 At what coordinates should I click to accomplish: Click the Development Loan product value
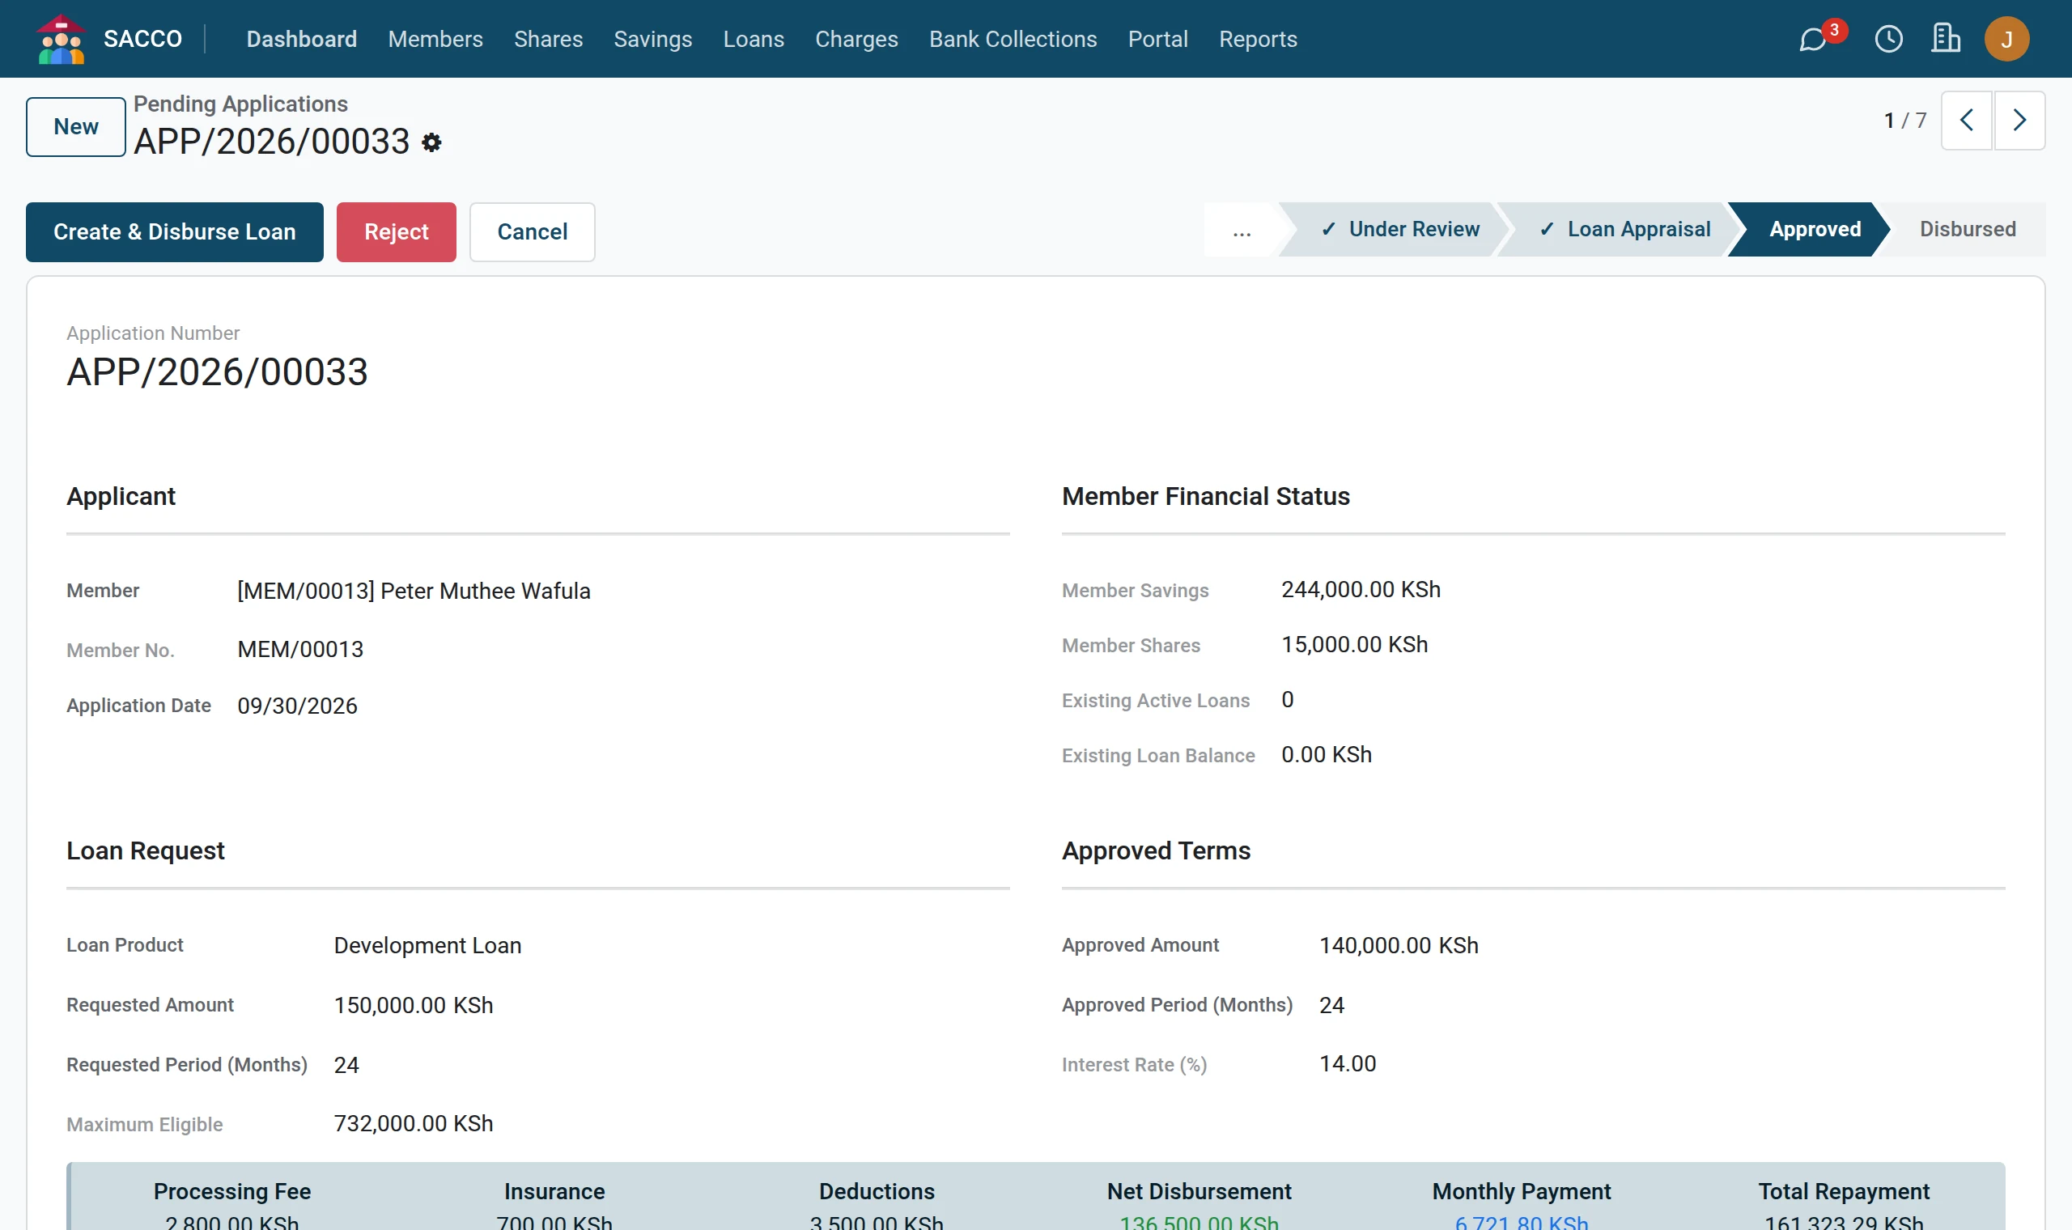[427, 946]
